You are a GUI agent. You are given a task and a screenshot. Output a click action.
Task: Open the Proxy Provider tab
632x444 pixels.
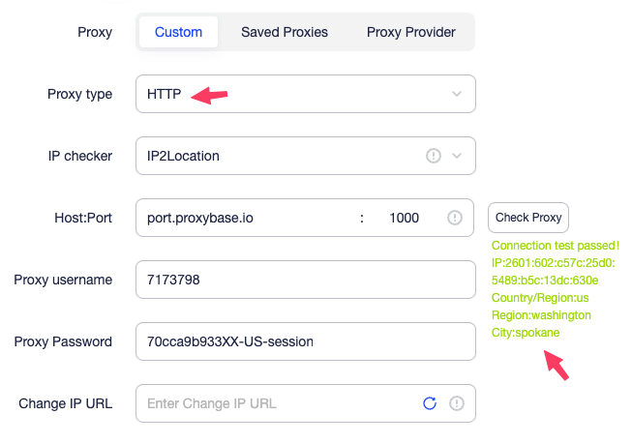[411, 32]
